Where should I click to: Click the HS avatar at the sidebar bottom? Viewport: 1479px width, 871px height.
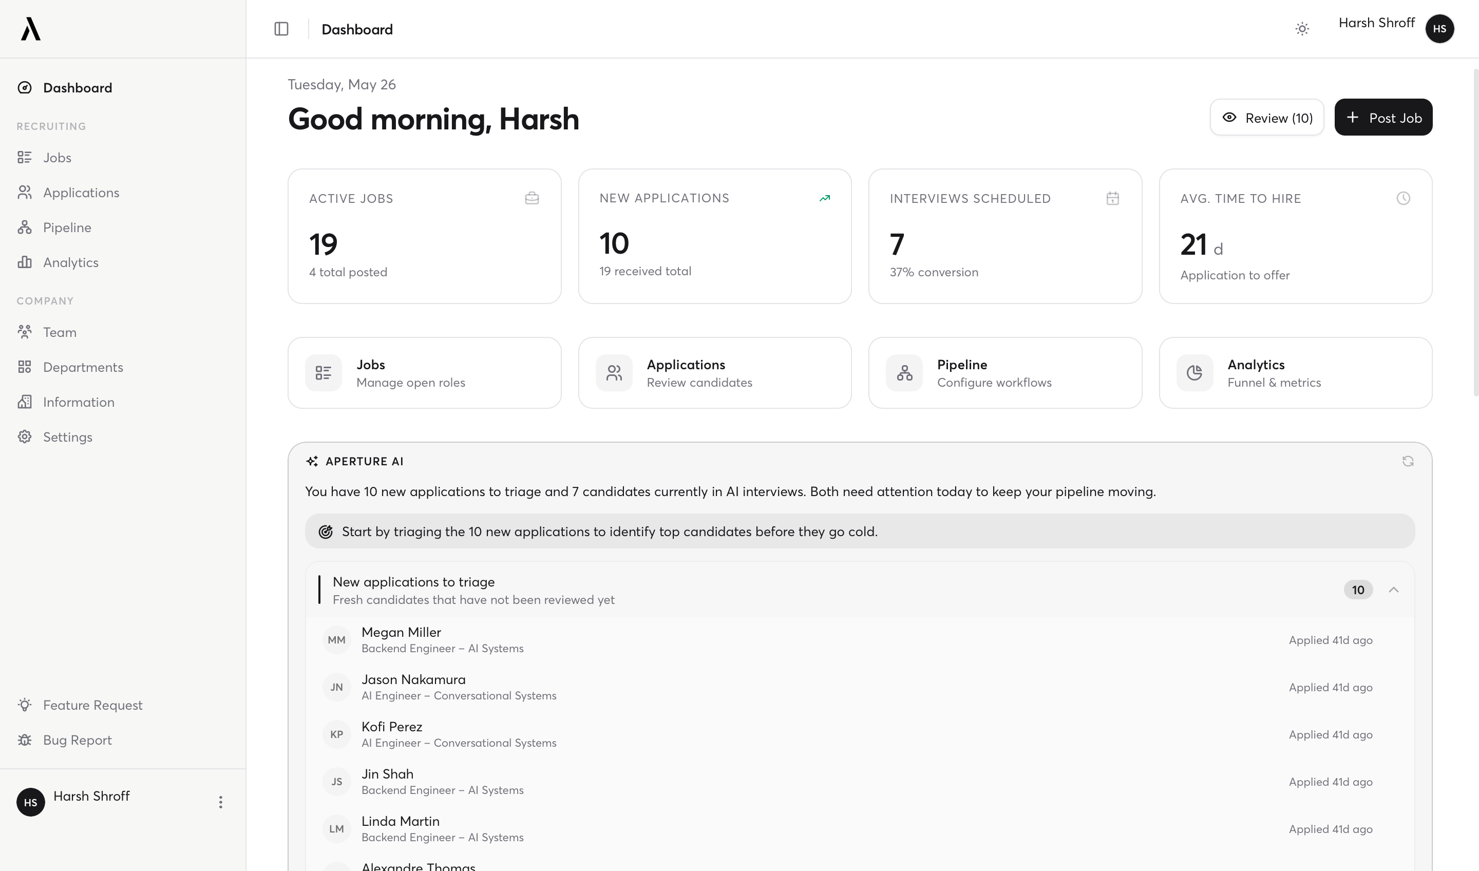30,802
